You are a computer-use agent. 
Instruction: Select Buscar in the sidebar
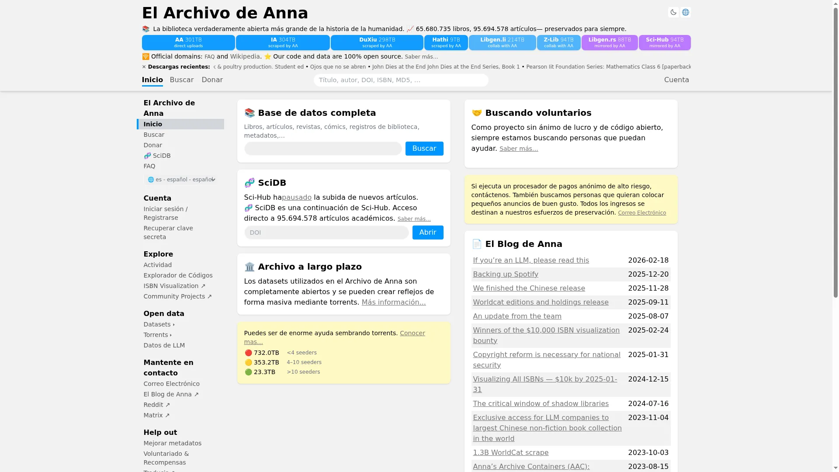point(154,135)
